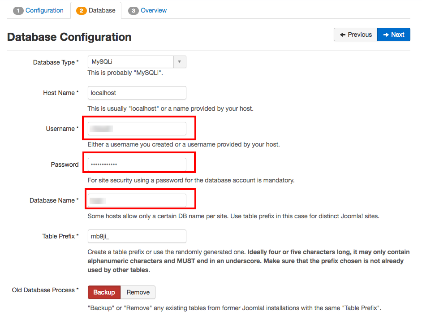This screenshot has height=316, width=422.
Task: Click the orange step 2 badge
Action: click(x=81, y=10)
